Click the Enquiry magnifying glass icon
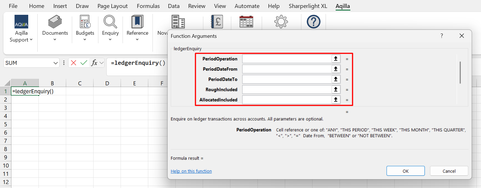 (x=110, y=22)
